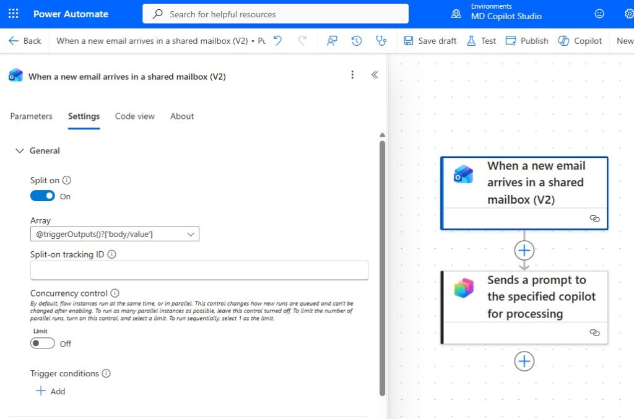Insert step between trigger and copilot action
The width and height of the screenshot is (634, 419).
pyautogui.click(x=524, y=250)
